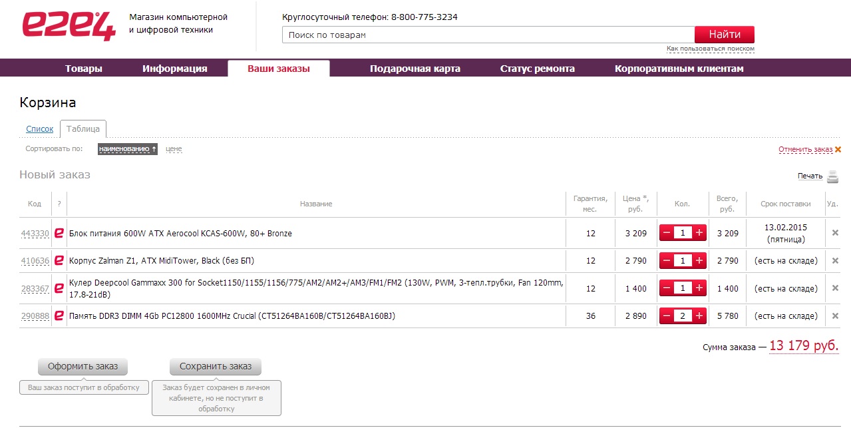
Task: Click the 5 780 total cell
Action: point(727,316)
